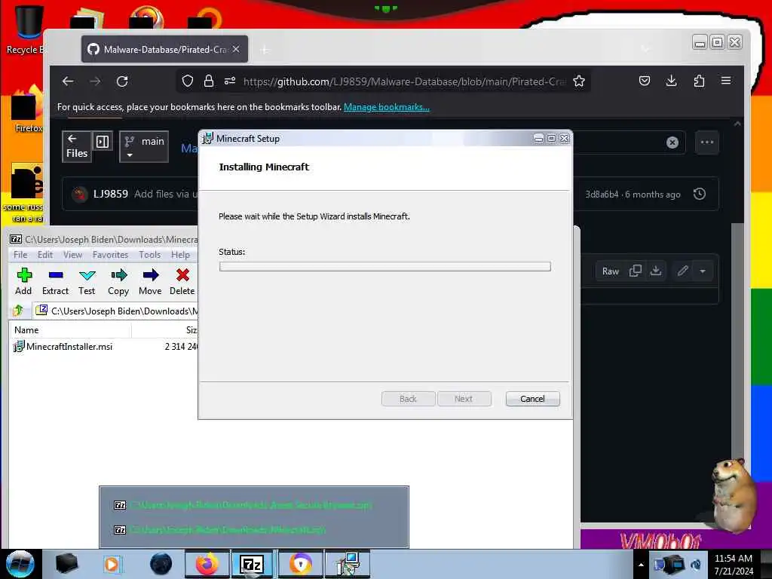The width and height of the screenshot is (772, 579).
Task: Open the Tools menu in 7-Zip
Action: click(150, 255)
